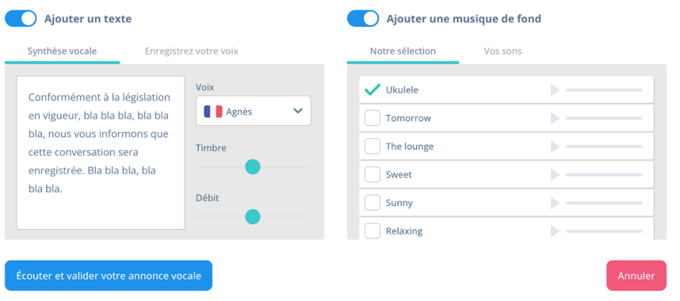This screenshot has height=301, width=680.
Task: Click the Annuler button
Action: tap(636, 276)
